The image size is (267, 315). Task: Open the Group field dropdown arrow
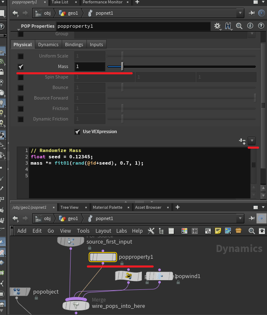252,34
